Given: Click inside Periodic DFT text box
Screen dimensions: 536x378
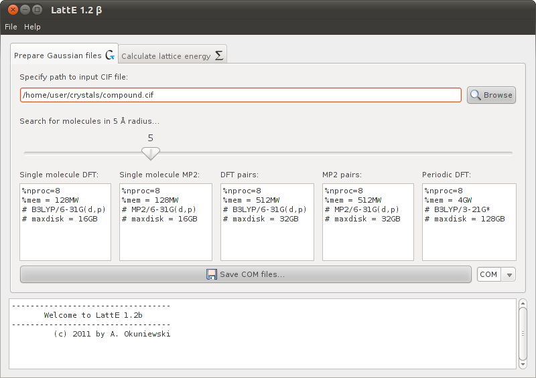Looking at the screenshot, I should (469, 222).
